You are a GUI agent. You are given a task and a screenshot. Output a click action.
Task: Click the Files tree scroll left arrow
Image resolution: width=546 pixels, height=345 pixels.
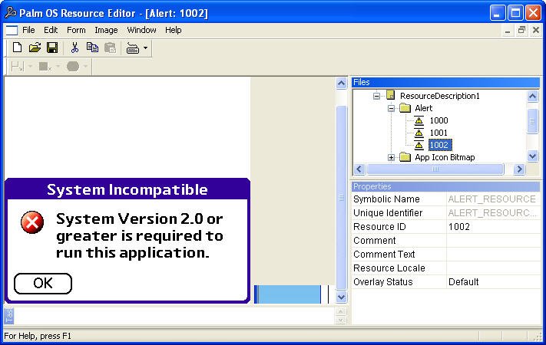(x=359, y=169)
